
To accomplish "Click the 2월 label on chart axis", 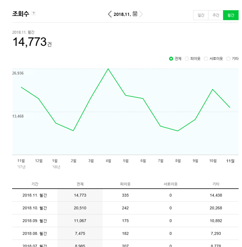I will click(73, 161).
